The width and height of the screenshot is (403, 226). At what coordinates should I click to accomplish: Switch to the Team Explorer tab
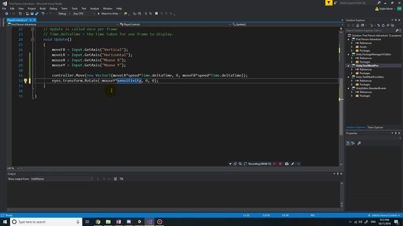375,127
